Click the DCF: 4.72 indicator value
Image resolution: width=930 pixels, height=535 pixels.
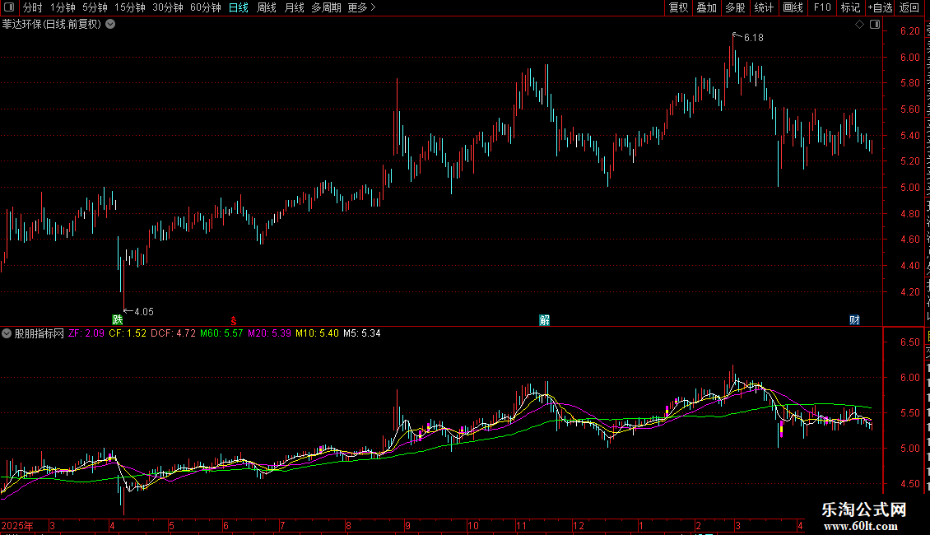[x=173, y=333]
